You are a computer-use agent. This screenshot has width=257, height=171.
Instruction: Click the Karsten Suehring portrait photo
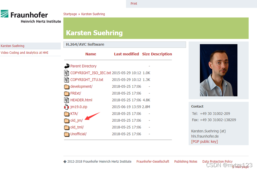coord(218,70)
